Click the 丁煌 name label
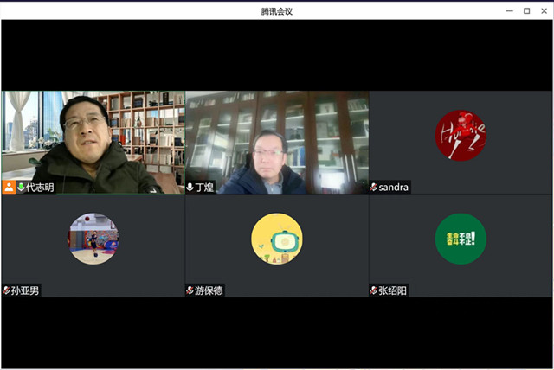554x370 pixels. tap(204, 187)
